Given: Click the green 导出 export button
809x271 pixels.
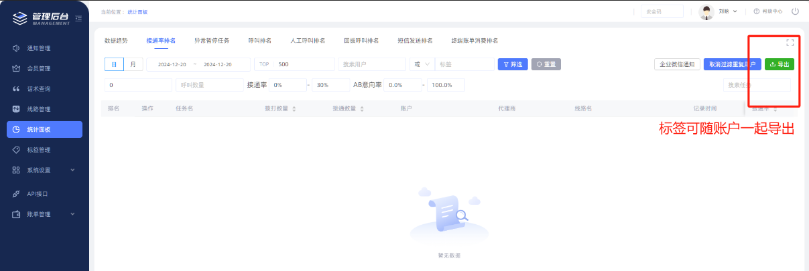Looking at the screenshot, I should [x=779, y=64].
